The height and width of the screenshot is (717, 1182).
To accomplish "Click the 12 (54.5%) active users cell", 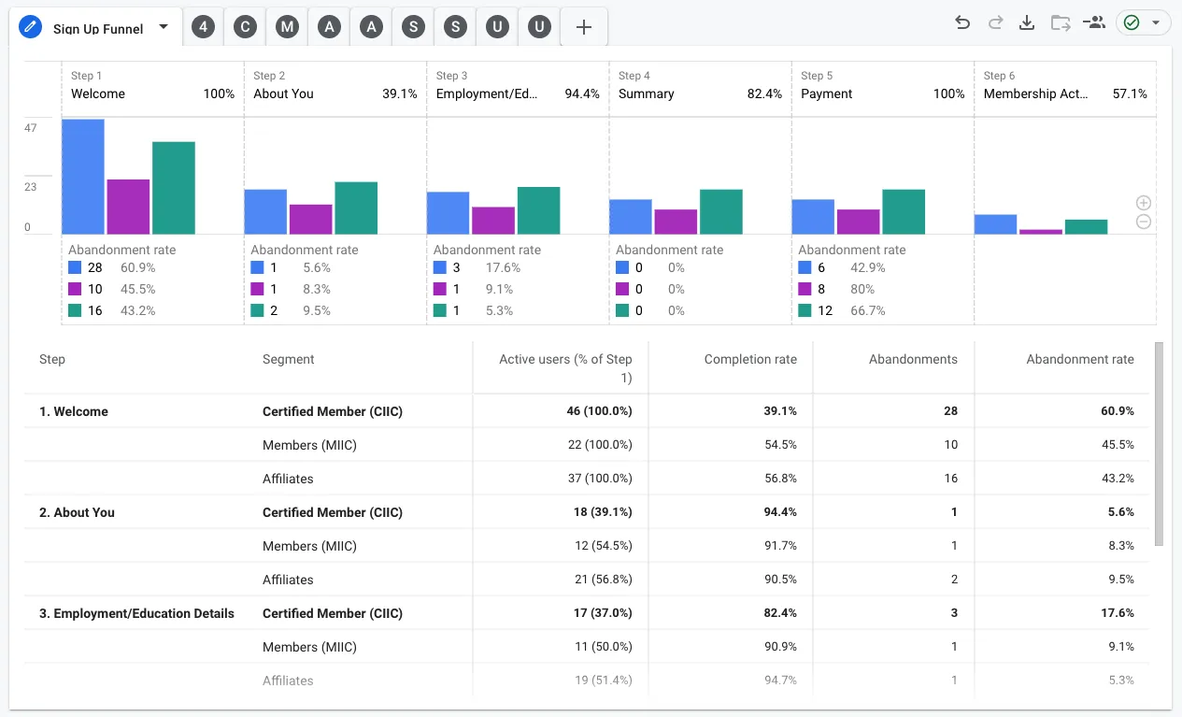I will [604, 546].
